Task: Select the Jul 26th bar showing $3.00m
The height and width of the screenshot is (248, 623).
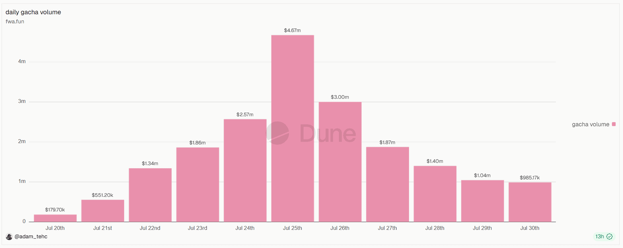Action: 340,162
